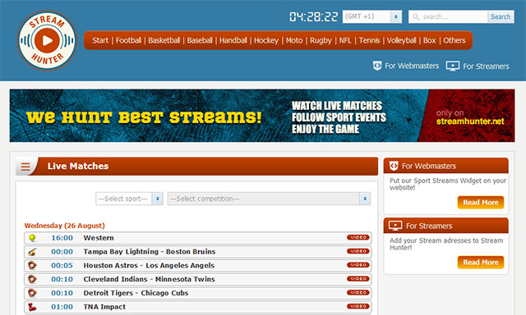The image size is (526, 315).
Task: Click the webmasters shield icon in header
Action: click(377, 66)
